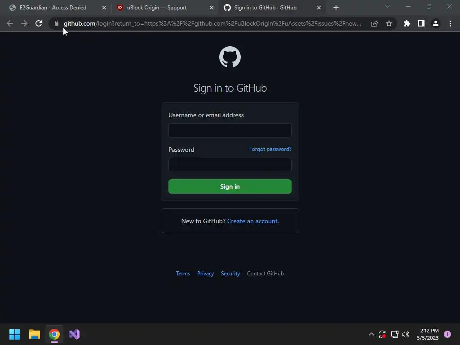
Task: Show hidden system tray icons
Action: click(x=371, y=334)
